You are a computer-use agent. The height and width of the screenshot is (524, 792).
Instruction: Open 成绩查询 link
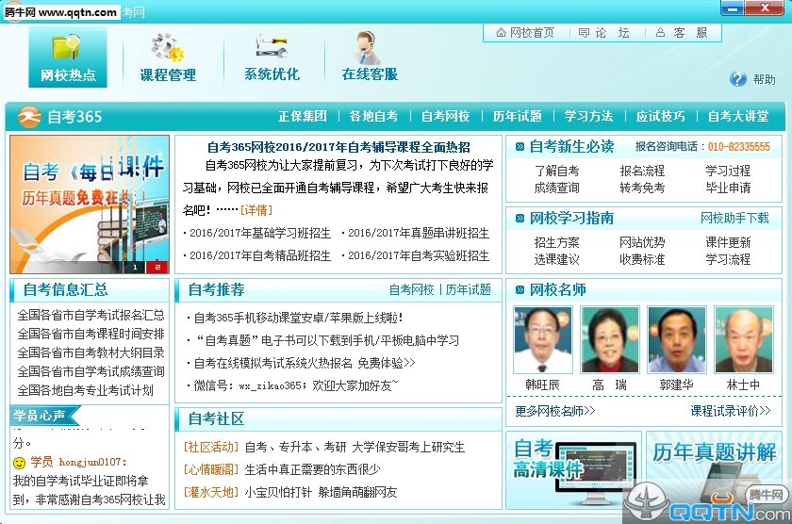pos(556,188)
